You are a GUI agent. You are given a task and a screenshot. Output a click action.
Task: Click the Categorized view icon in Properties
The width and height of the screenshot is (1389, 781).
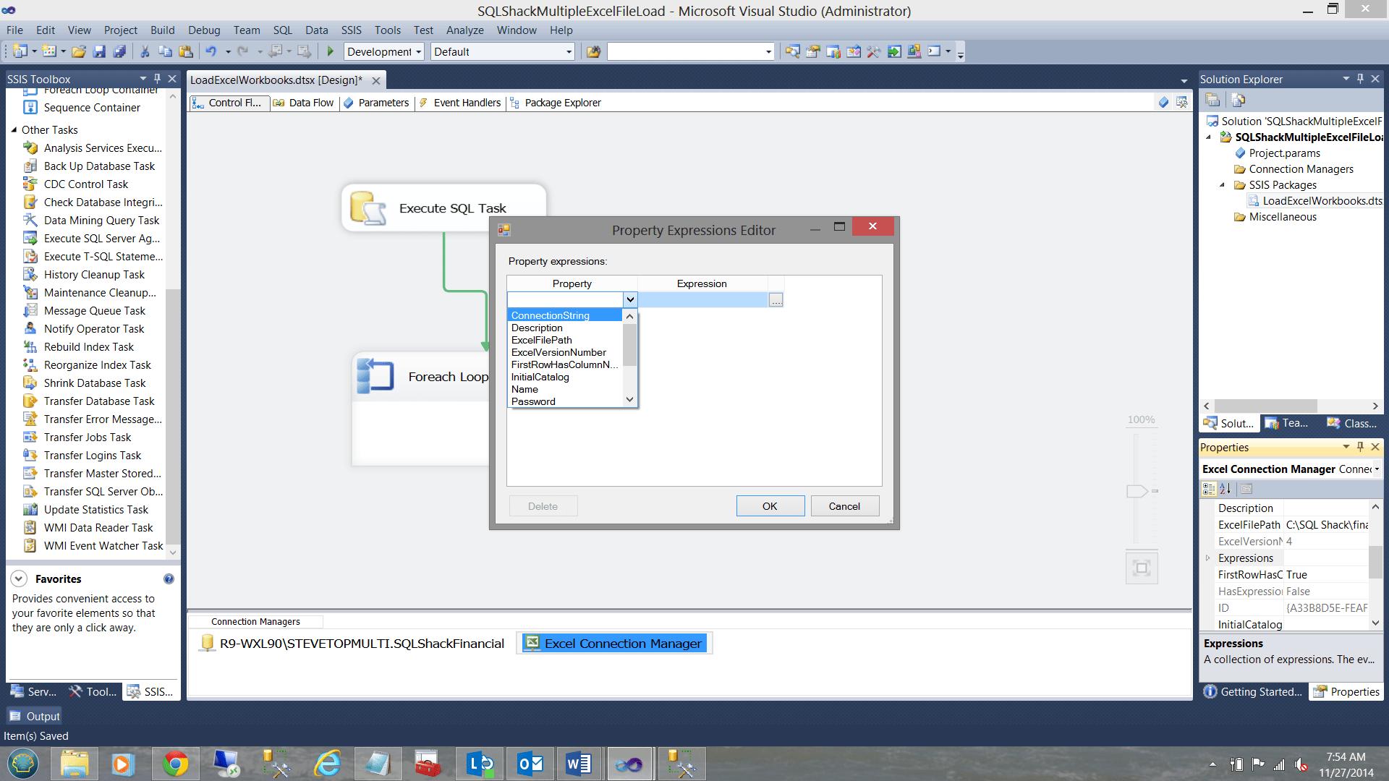pos(1208,489)
